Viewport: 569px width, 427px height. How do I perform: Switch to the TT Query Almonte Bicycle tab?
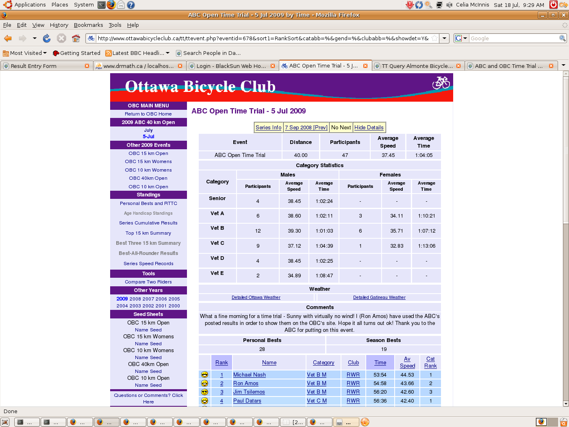417,66
